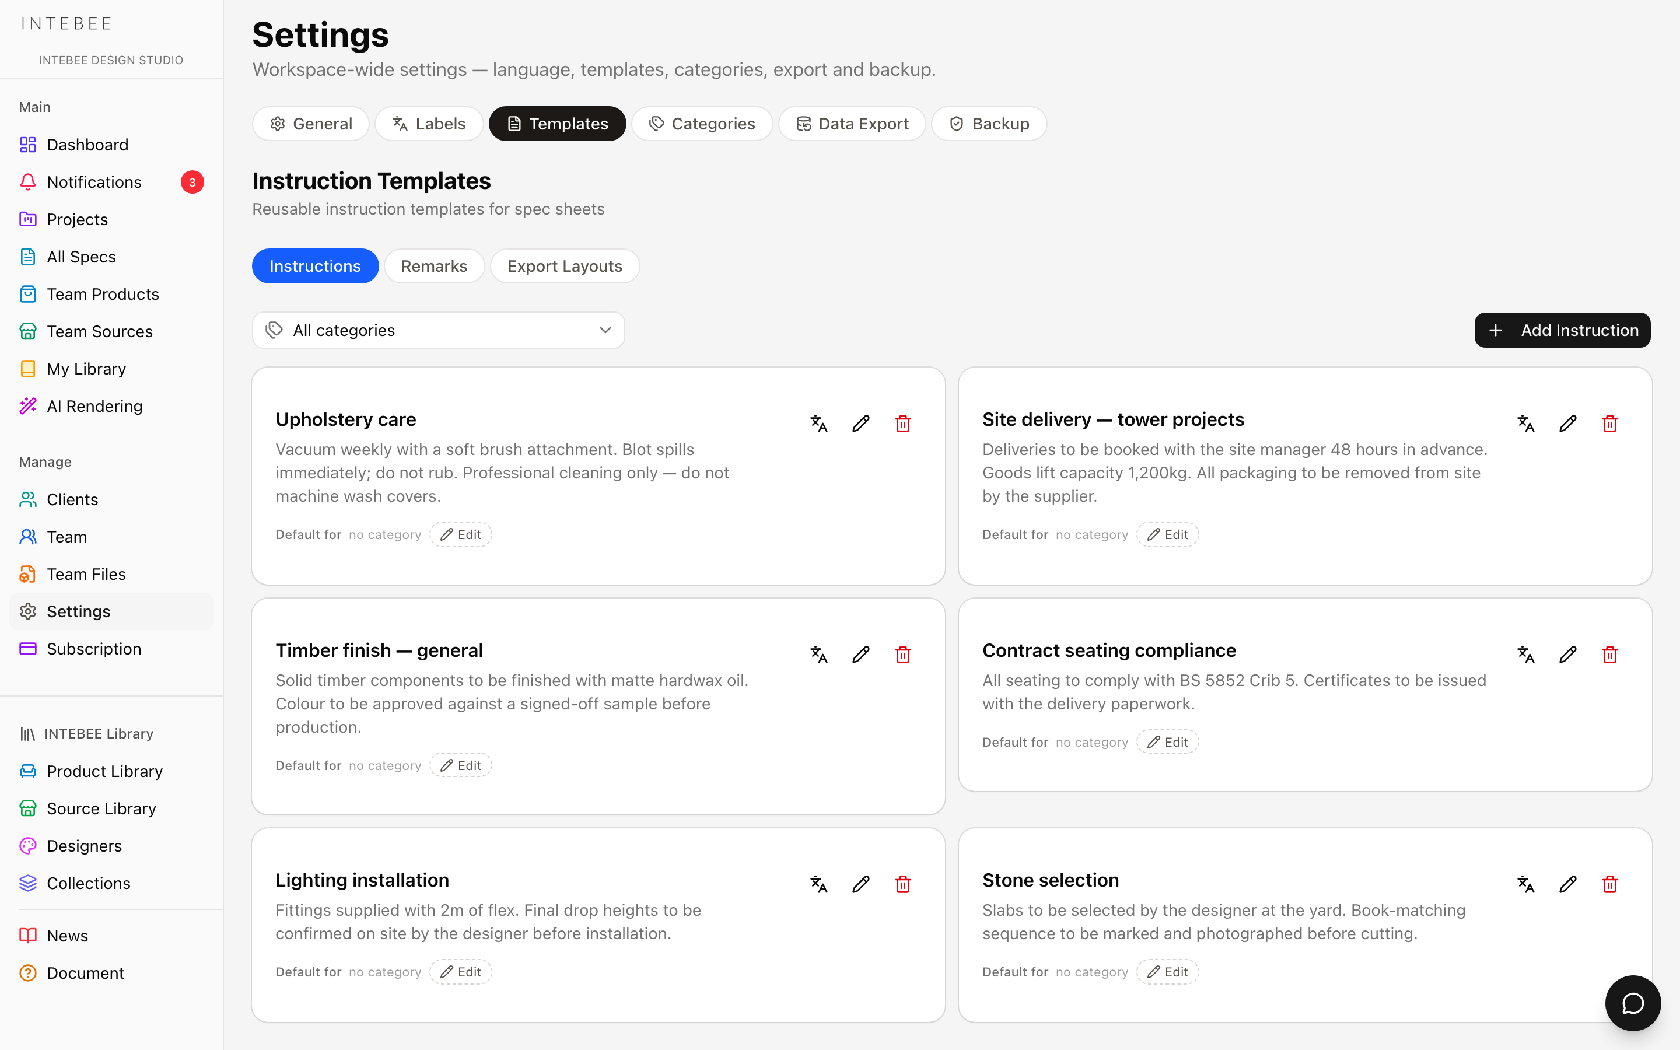Go to Categories settings tab

point(702,124)
